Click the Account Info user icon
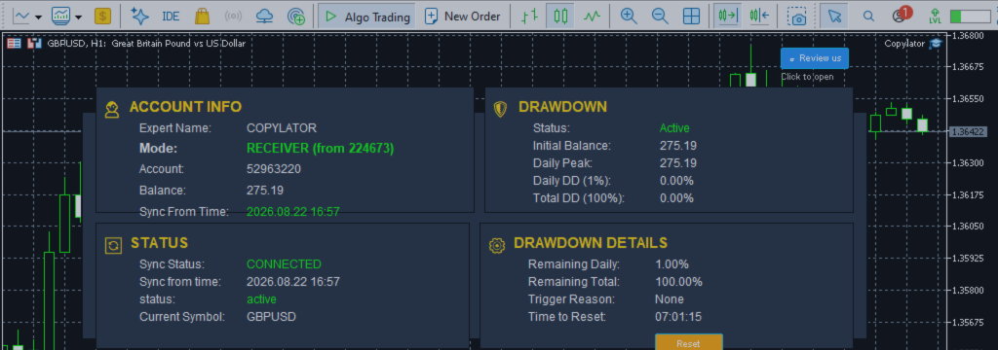Screen dimensions: 998x350 (113, 110)
